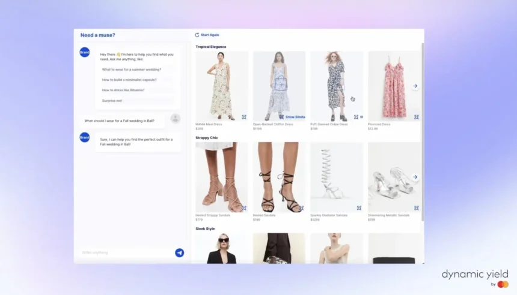Image resolution: width=517 pixels, height=295 pixels.
Task: Click the 'Puff-Sleeved Crêpe Dress' product name
Action: click(329, 124)
